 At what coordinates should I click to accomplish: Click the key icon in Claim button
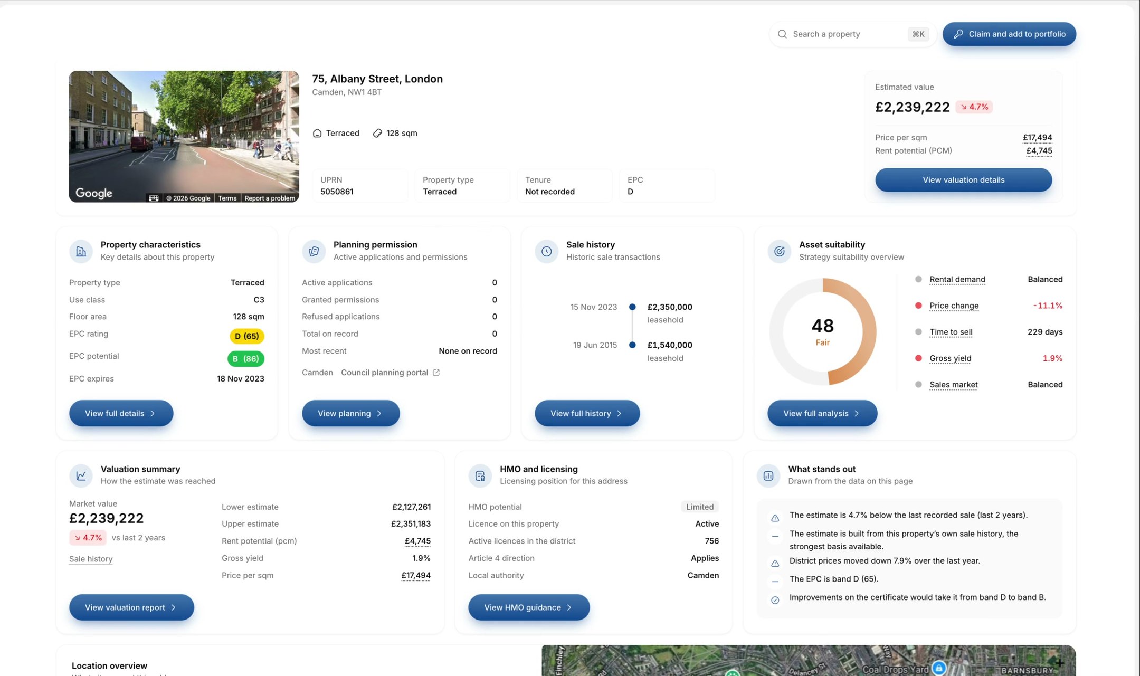coord(958,34)
